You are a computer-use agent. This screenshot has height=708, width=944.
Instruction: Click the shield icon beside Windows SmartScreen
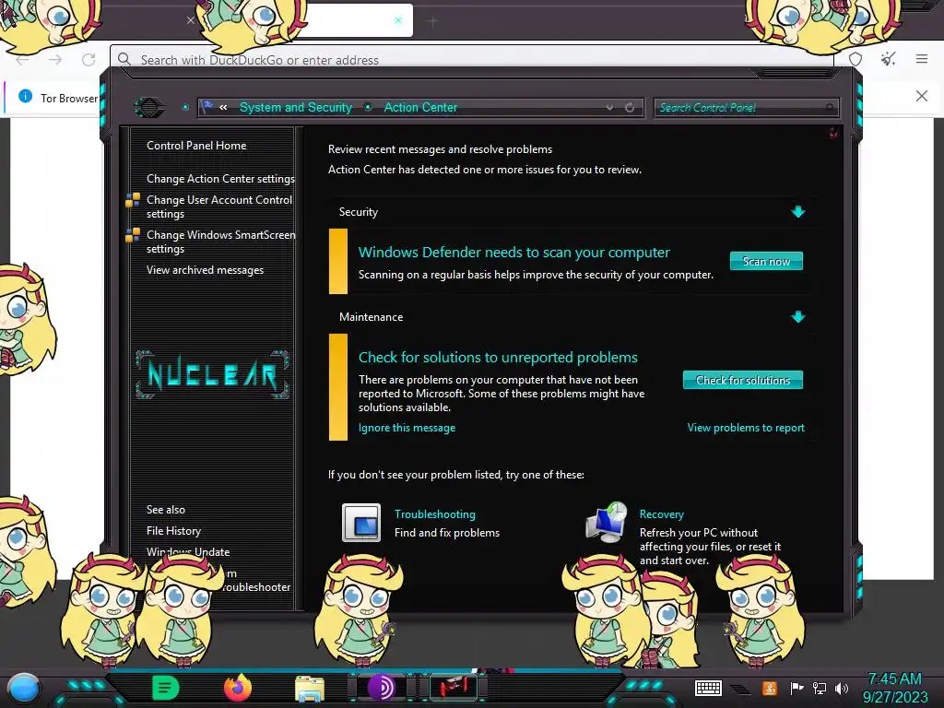click(x=133, y=235)
